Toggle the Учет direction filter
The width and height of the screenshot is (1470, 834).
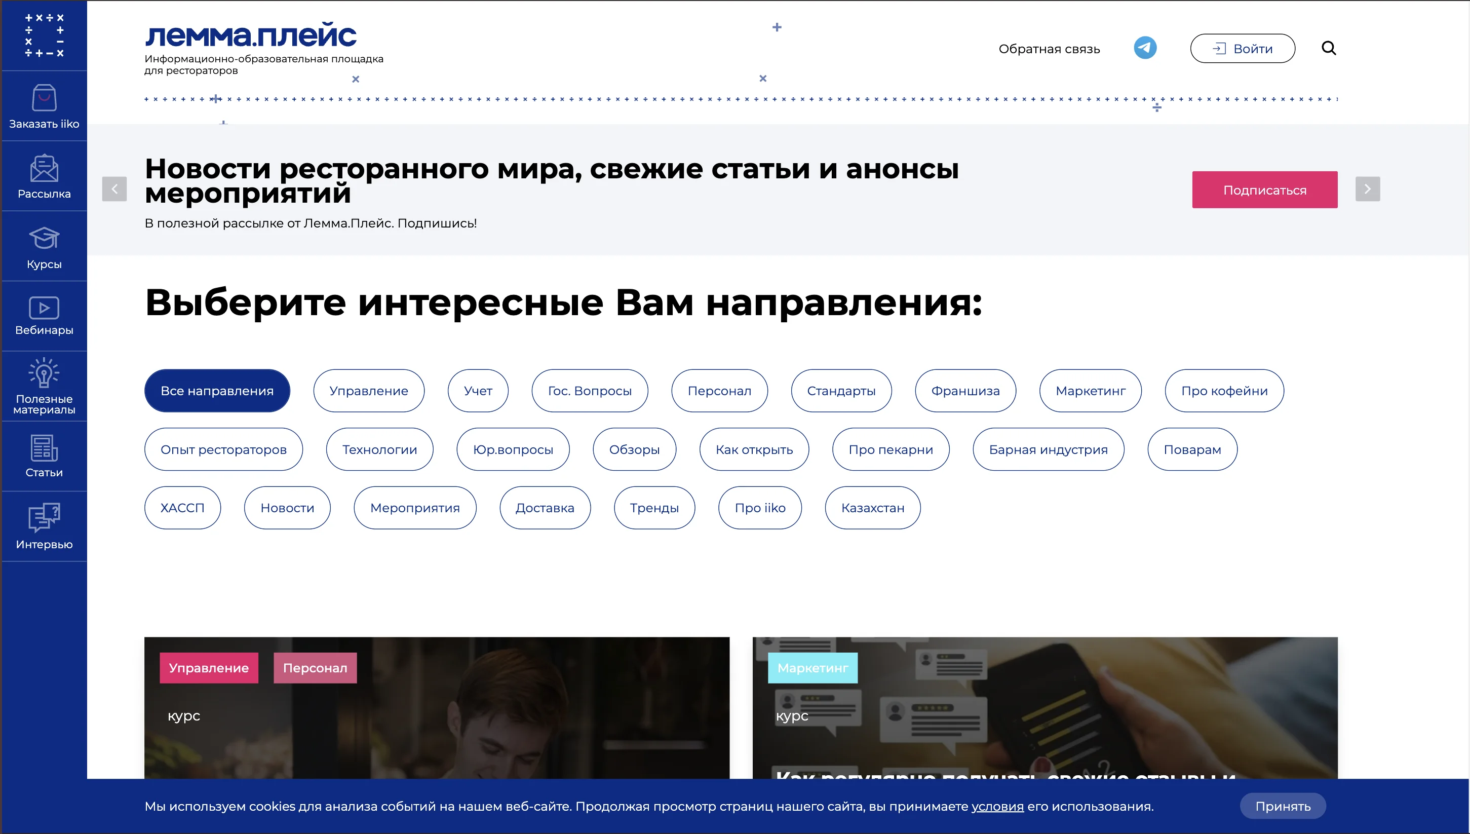click(478, 391)
